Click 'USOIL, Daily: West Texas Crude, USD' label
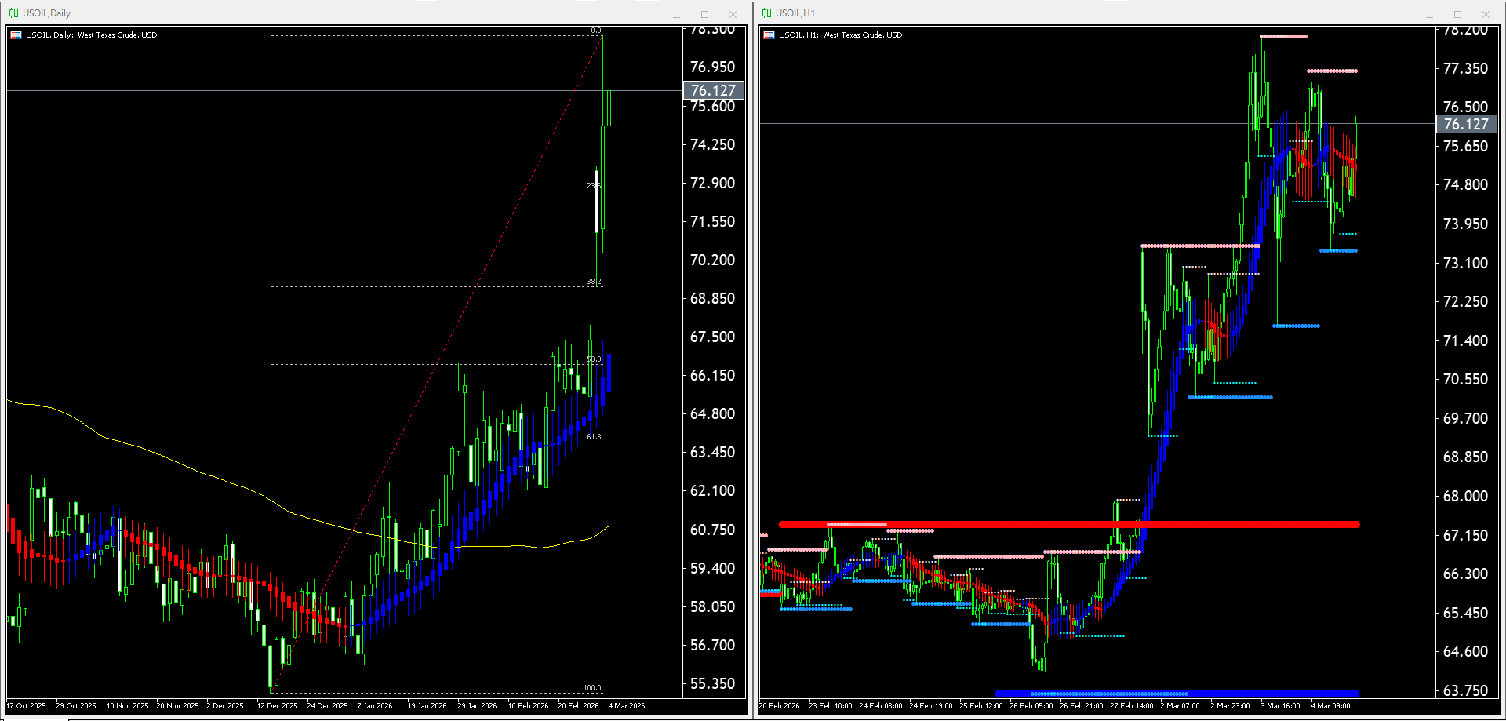 [x=91, y=35]
